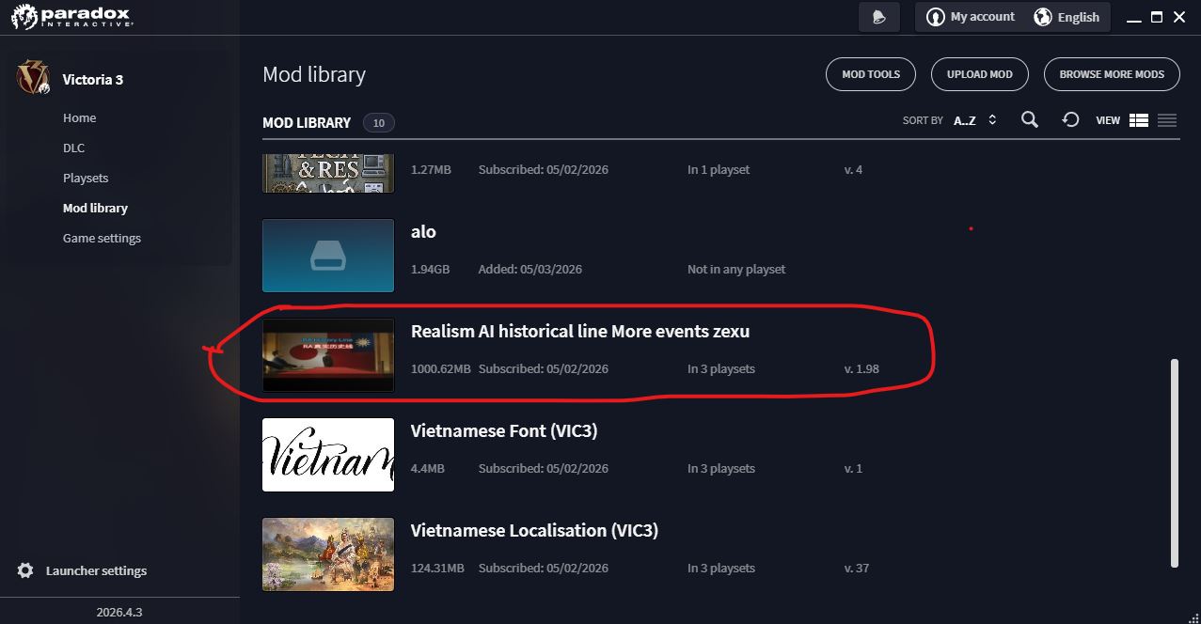
Task: Go to Home in the sidebar
Action: (x=79, y=117)
